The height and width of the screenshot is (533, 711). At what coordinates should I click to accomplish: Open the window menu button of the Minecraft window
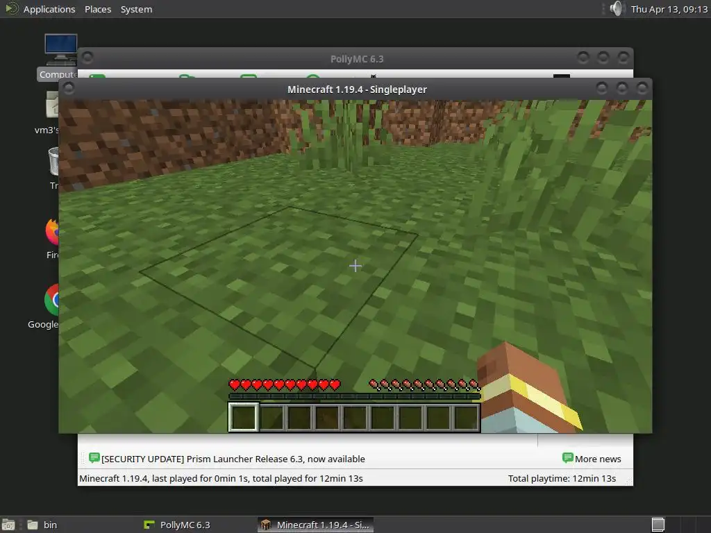click(69, 88)
